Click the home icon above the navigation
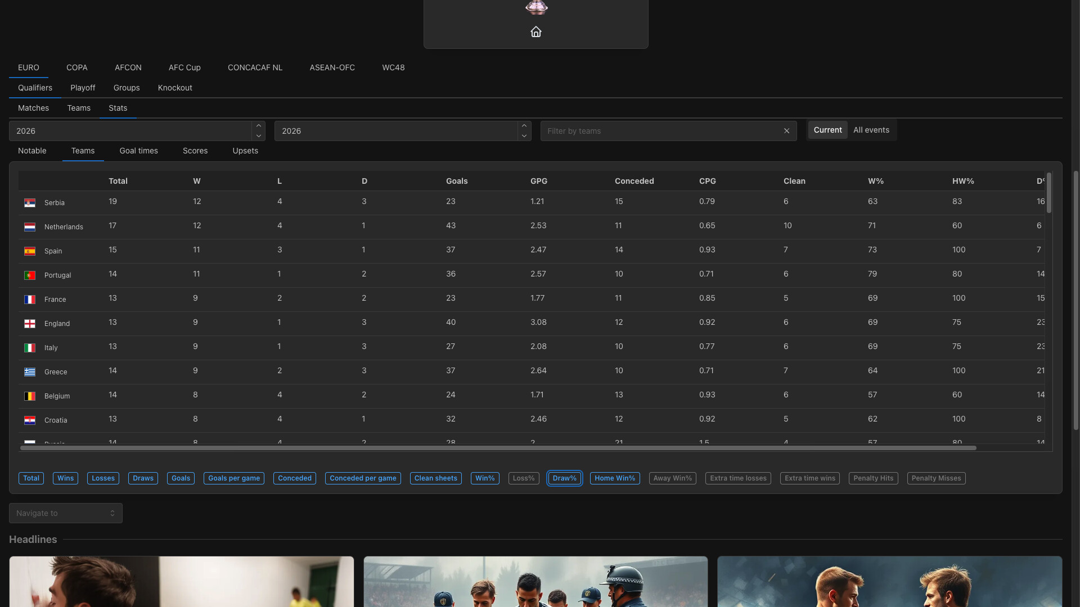This screenshot has width=1080, height=607. [535, 31]
